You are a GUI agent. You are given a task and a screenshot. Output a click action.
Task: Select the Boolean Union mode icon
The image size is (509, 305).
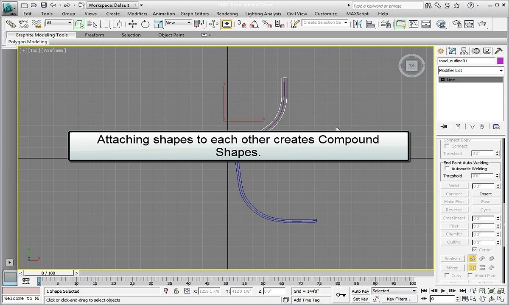coord(472,258)
